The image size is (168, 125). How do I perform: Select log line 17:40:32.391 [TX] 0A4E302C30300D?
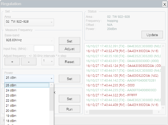click(123, 46)
